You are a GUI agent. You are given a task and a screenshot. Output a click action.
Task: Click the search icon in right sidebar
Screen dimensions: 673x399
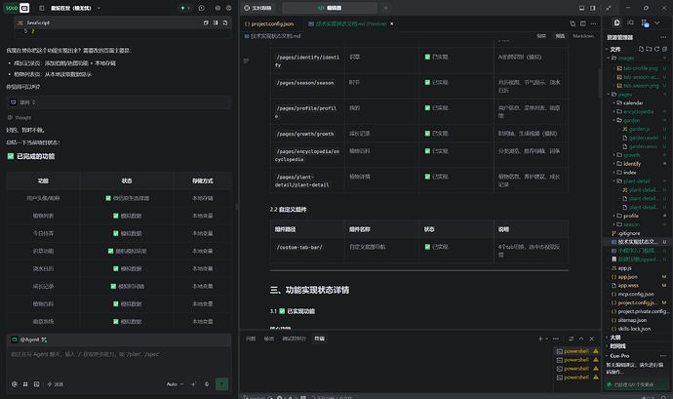pyautogui.click(x=630, y=22)
